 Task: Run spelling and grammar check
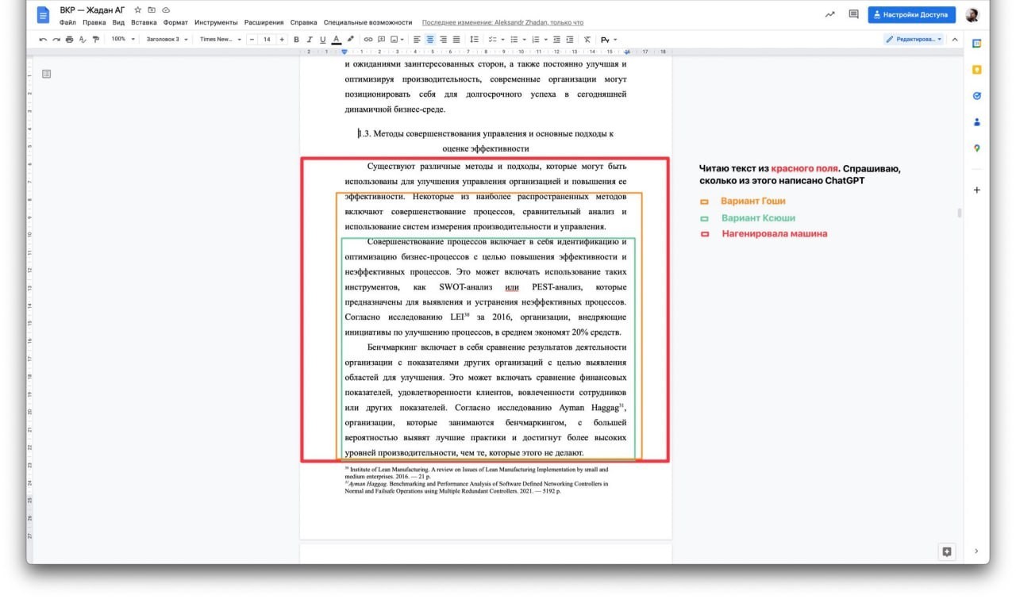[x=83, y=40]
